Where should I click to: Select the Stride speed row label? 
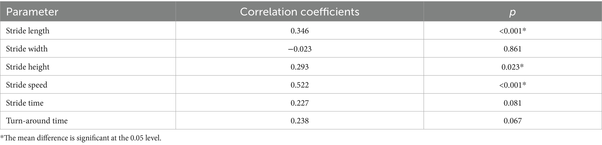(27, 85)
